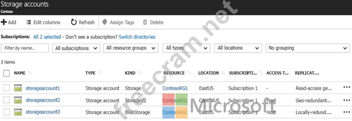
Task: Click Subscription 1 in storageaccount1 row
Action: pyautogui.click(x=243, y=88)
